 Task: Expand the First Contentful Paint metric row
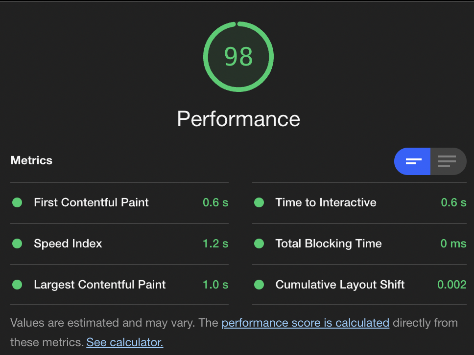pyautogui.click(x=119, y=202)
